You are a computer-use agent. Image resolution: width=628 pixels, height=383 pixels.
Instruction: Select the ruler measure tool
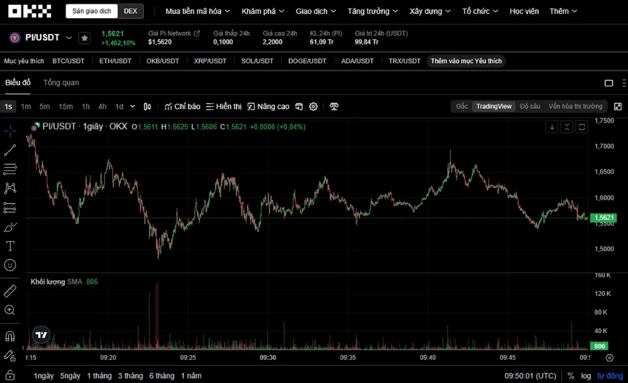point(10,291)
